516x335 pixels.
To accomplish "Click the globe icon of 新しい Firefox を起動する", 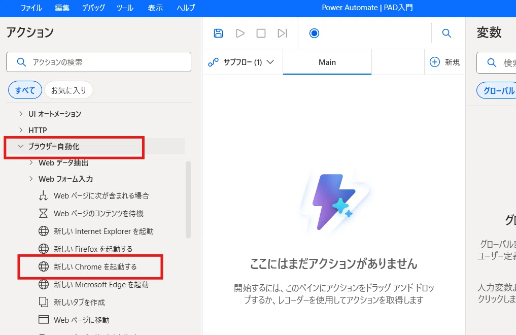I will 44,249.
